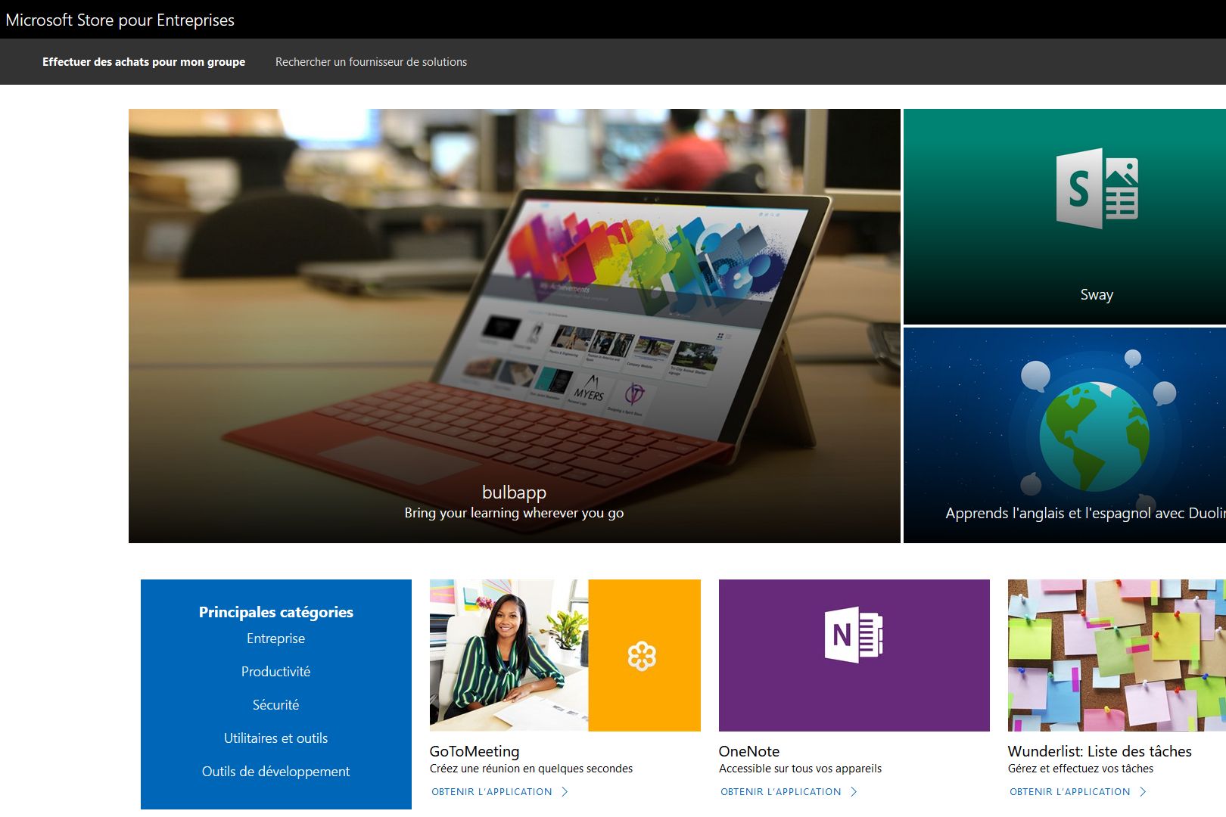Open the Entreprise category

coord(276,638)
